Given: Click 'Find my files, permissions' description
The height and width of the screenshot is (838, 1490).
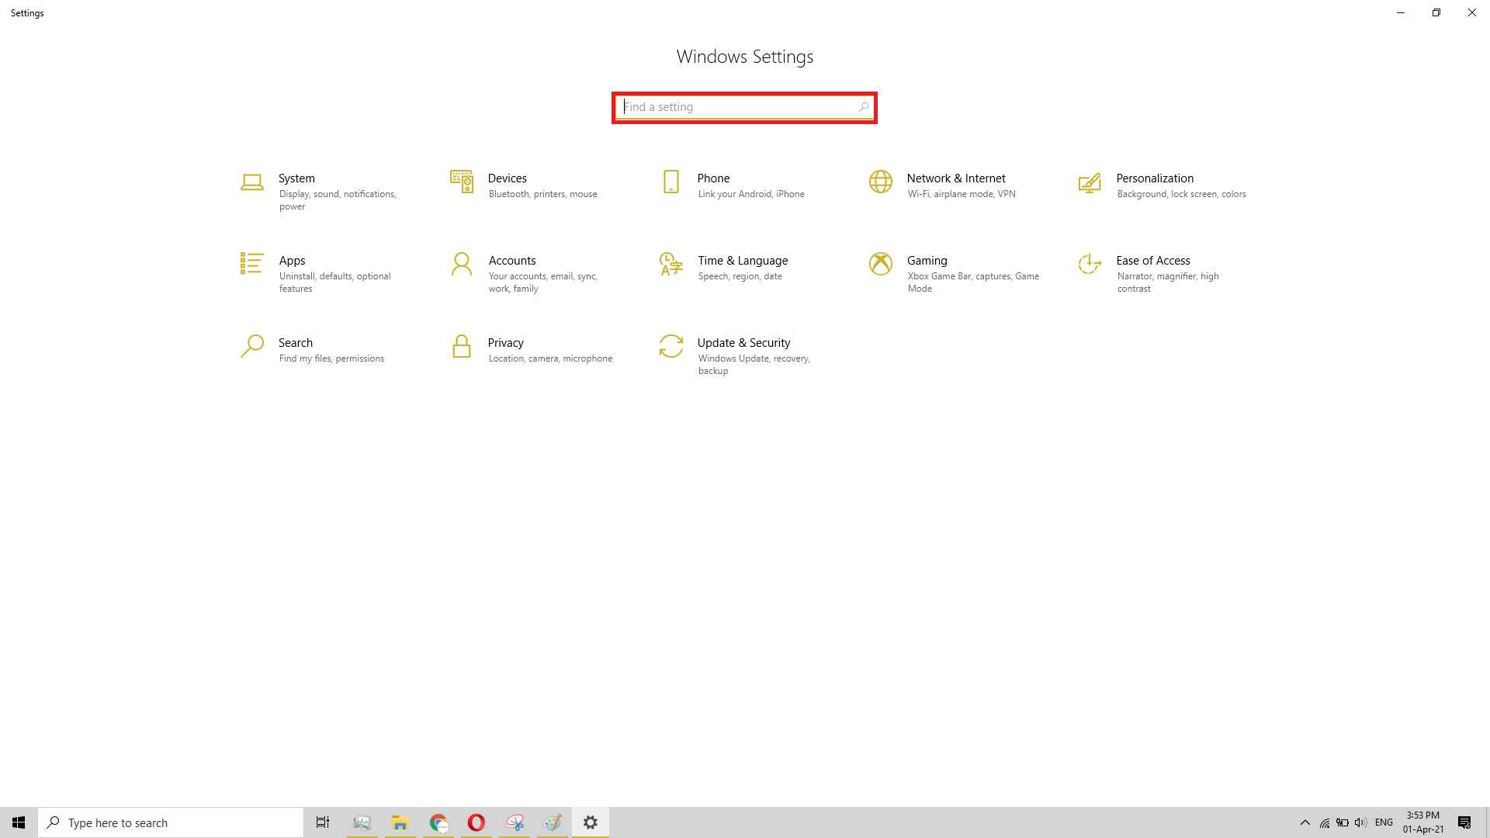Looking at the screenshot, I should click(331, 358).
